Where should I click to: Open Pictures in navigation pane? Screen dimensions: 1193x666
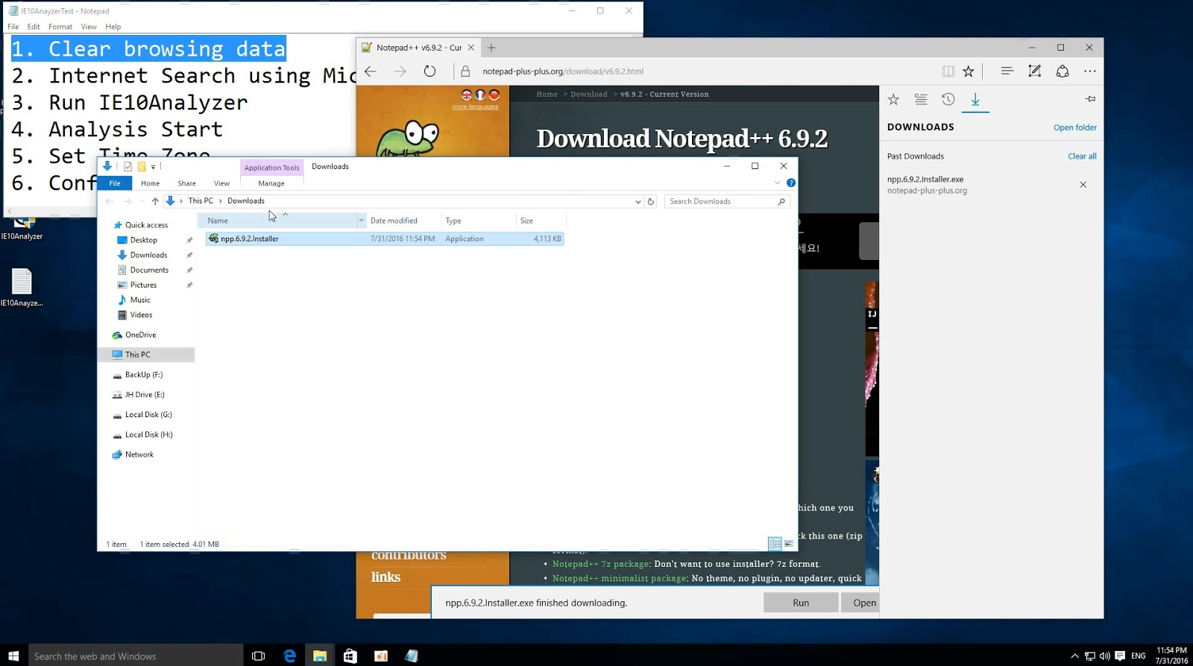[x=143, y=285]
